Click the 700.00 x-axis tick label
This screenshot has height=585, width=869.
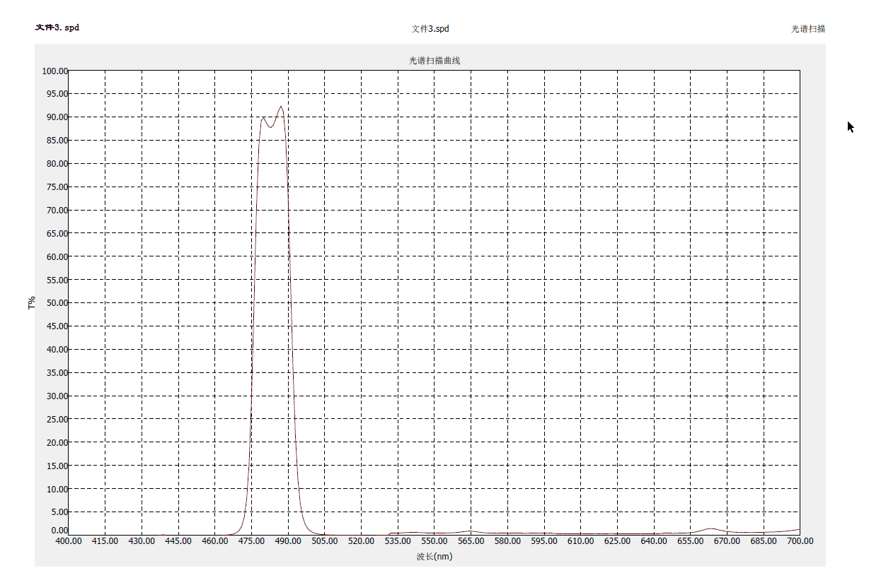tap(800, 541)
